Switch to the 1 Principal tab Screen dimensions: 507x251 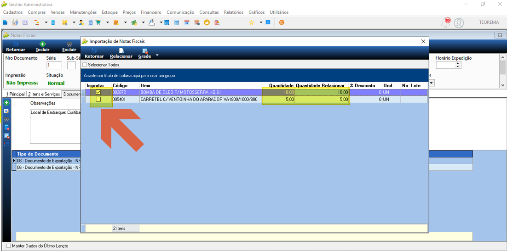(x=15, y=94)
